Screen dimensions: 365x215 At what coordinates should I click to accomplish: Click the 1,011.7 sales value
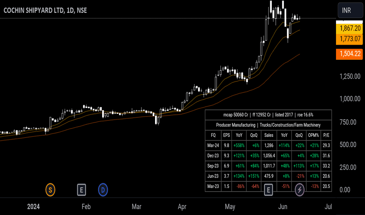pyautogui.click(x=269, y=166)
